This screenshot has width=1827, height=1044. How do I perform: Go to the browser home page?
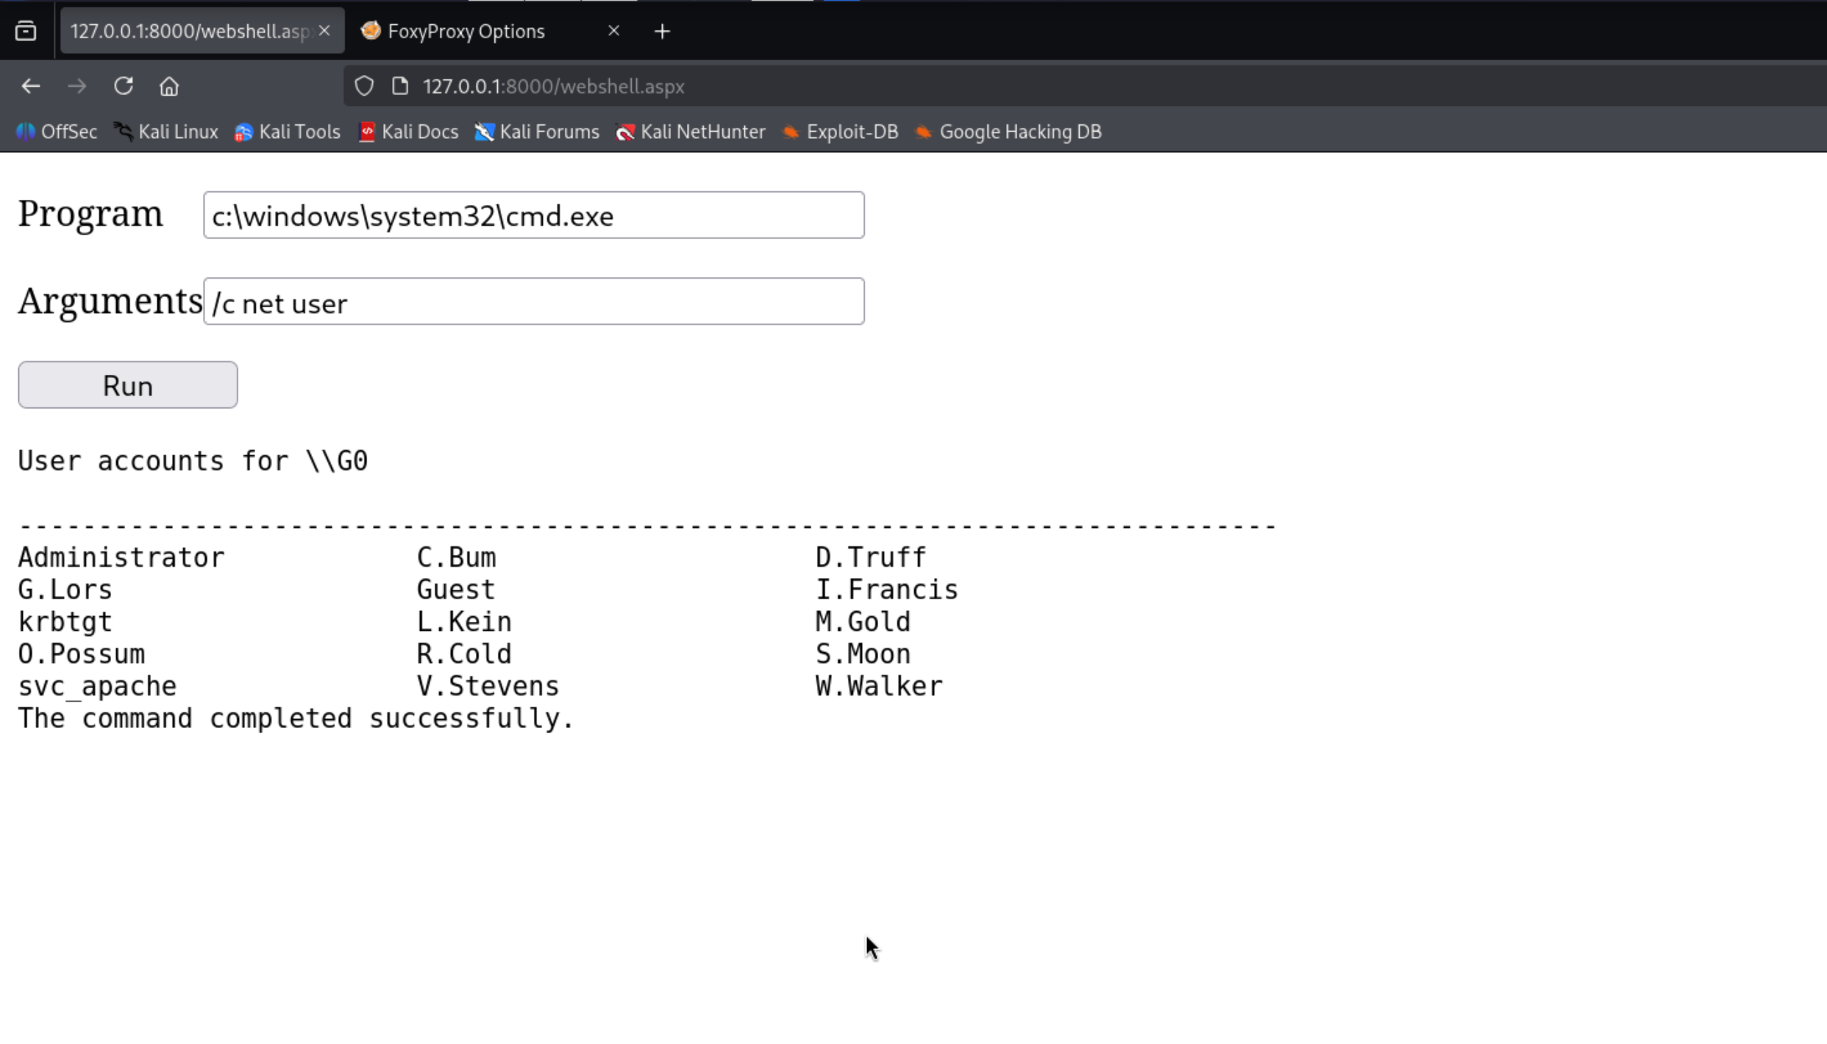[169, 87]
